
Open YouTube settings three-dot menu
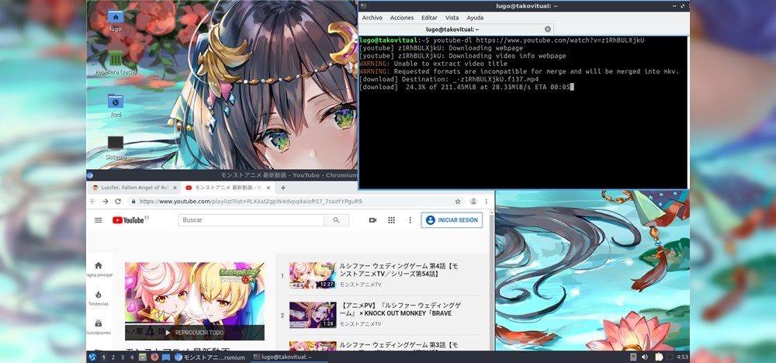pyautogui.click(x=410, y=220)
